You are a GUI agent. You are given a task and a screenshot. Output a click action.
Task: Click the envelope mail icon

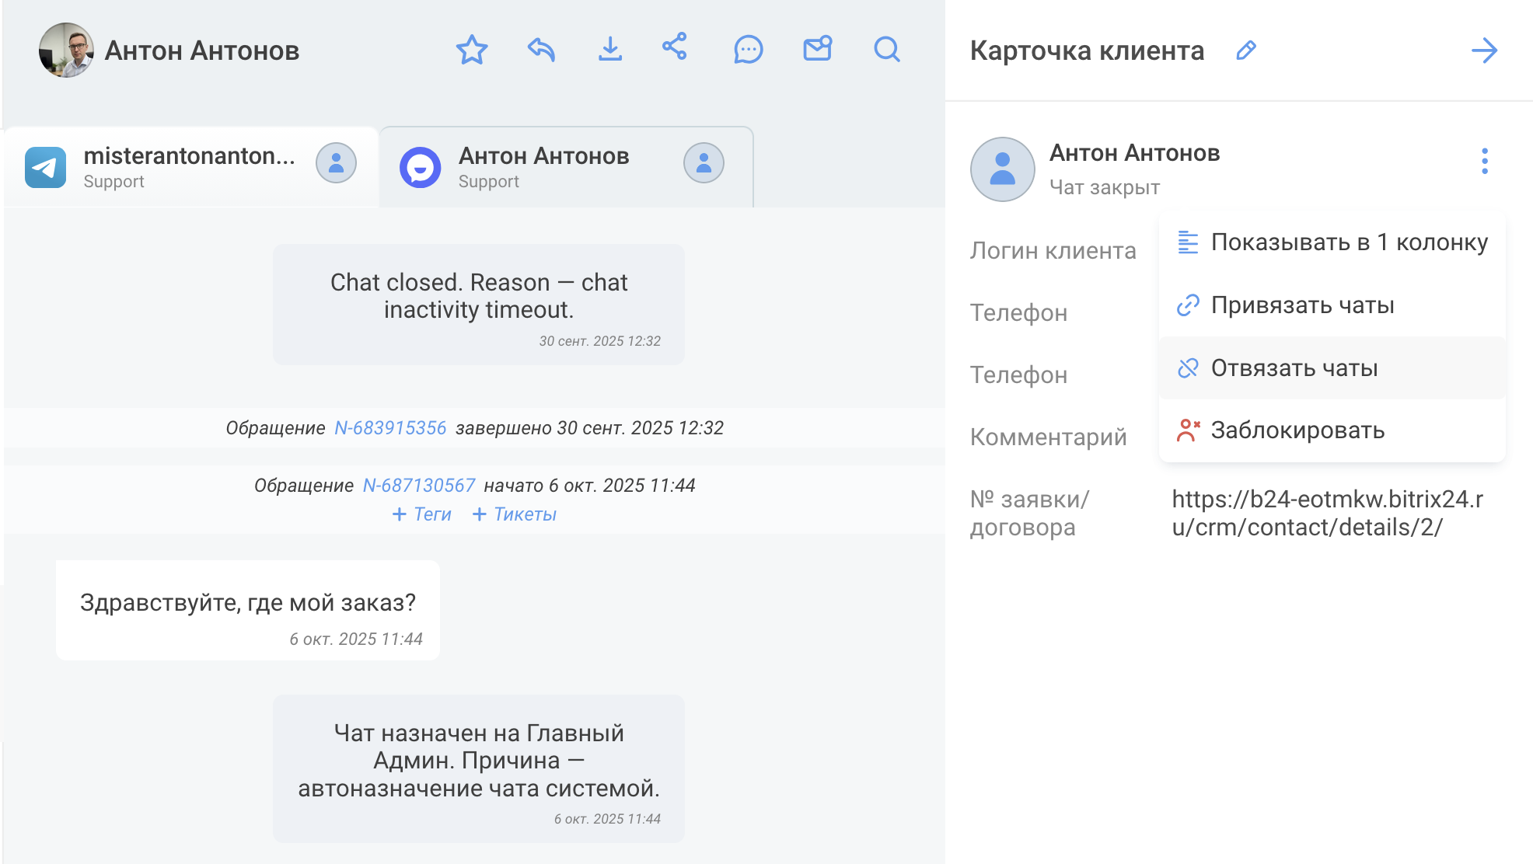(x=817, y=49)
